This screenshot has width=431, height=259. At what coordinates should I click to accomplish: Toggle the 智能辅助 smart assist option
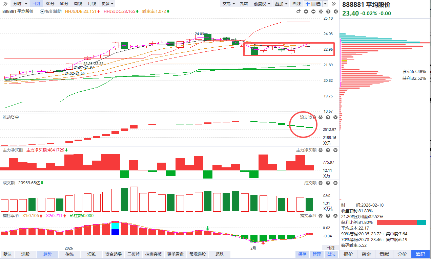(x=51, y=11)
